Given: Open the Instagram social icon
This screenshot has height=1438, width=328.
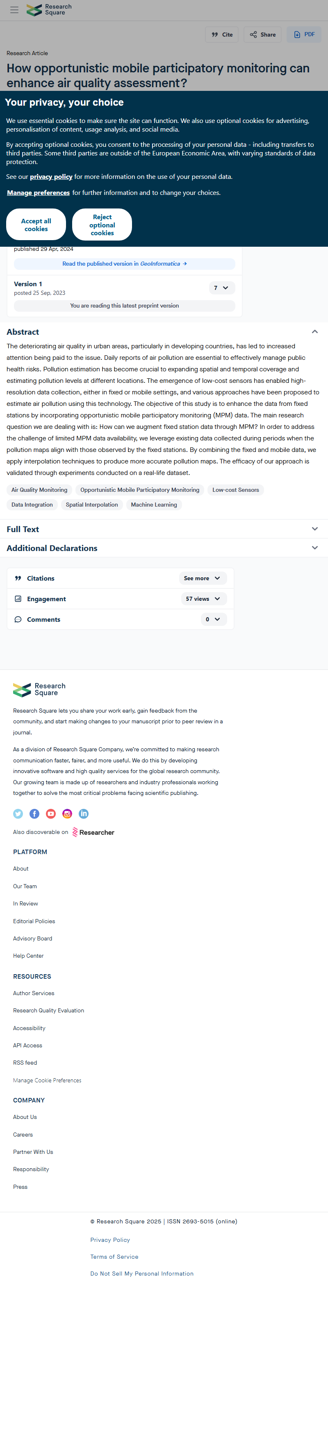Looking at the screenshot, I should click(67, 814).
